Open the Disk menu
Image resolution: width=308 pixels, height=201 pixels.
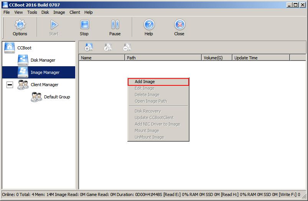(45, 12)
